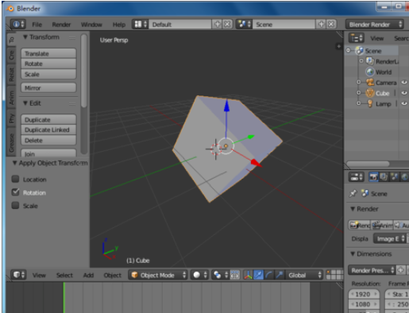
Task: Click the screen layout browse icon
Action: [141, 25]
